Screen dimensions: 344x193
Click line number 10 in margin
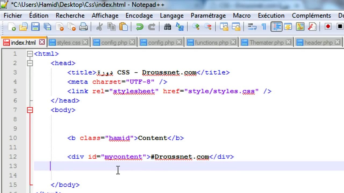click(13, 138)
